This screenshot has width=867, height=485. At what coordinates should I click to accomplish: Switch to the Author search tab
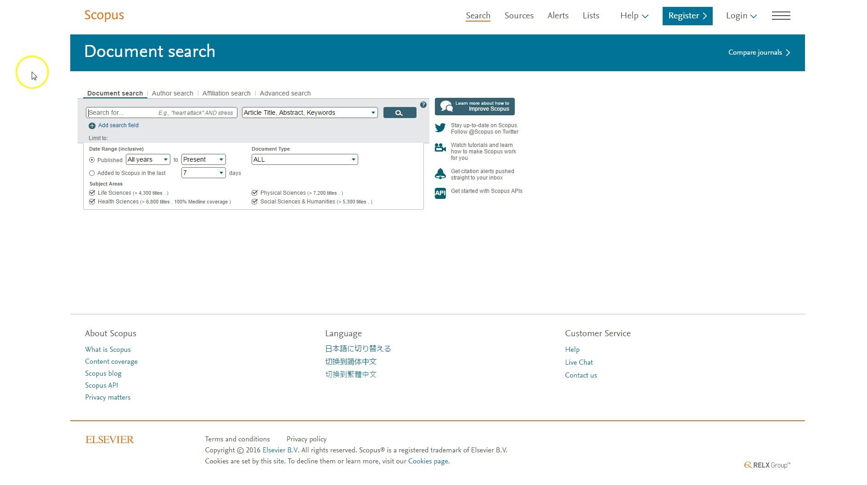click(172, 93)
